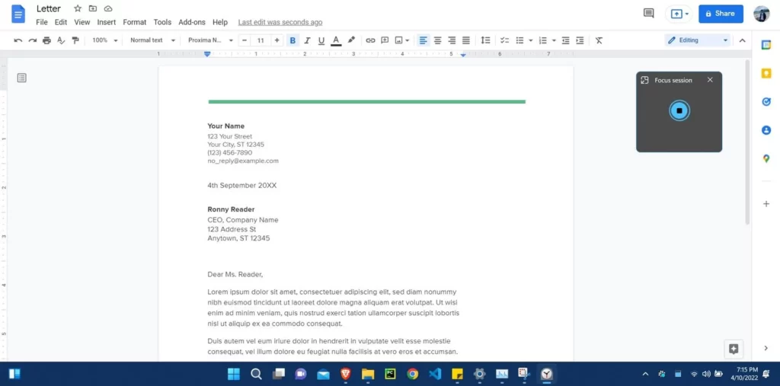Apply a numbered list
The image size is (780, 386).
pyautogui.click(x=542, y=40)
